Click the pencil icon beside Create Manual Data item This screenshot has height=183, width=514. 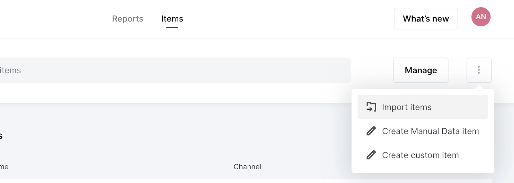(371, 131)
